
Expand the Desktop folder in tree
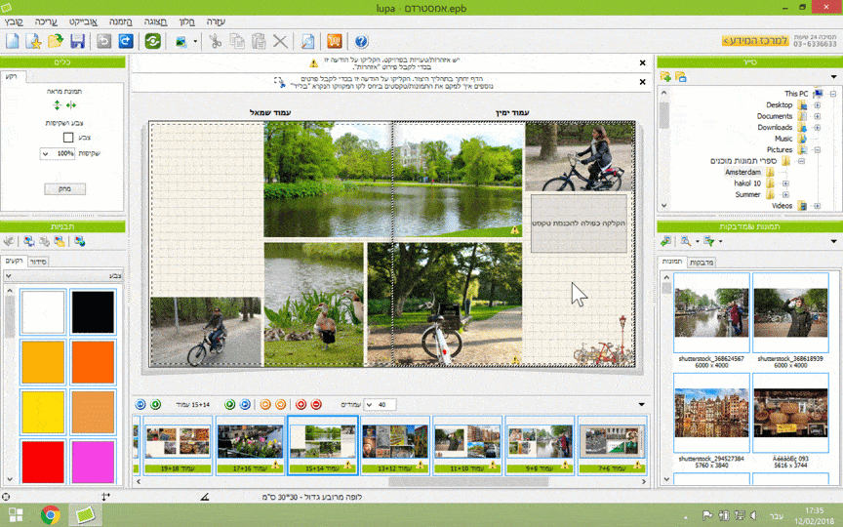(816, 104)
